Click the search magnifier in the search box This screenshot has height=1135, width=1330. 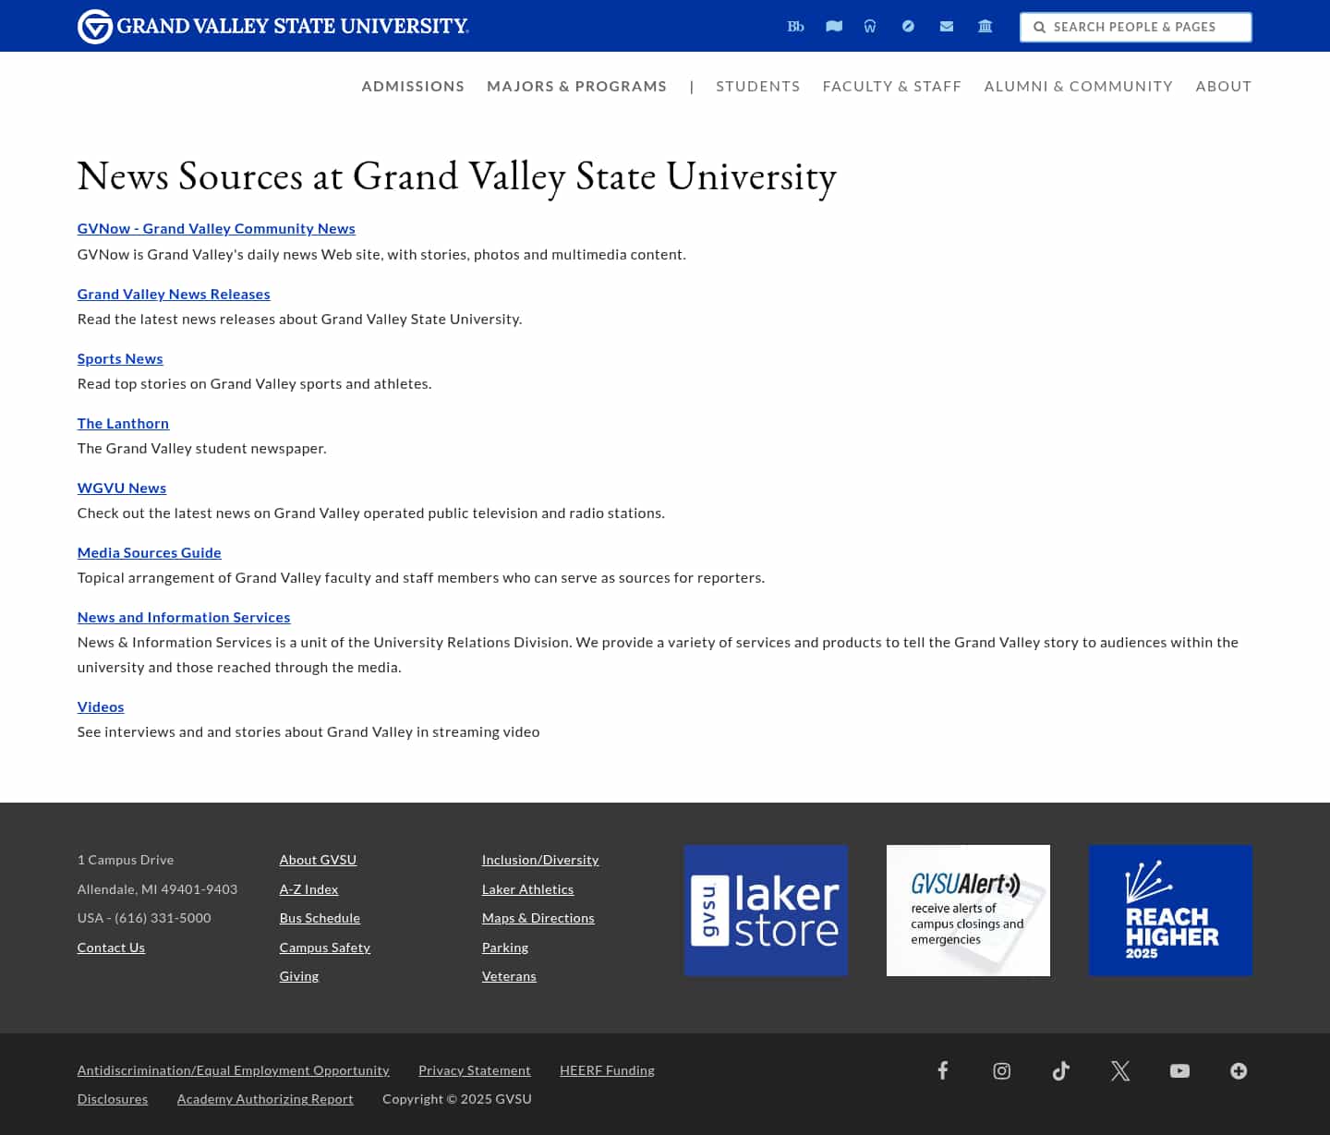1040,27
